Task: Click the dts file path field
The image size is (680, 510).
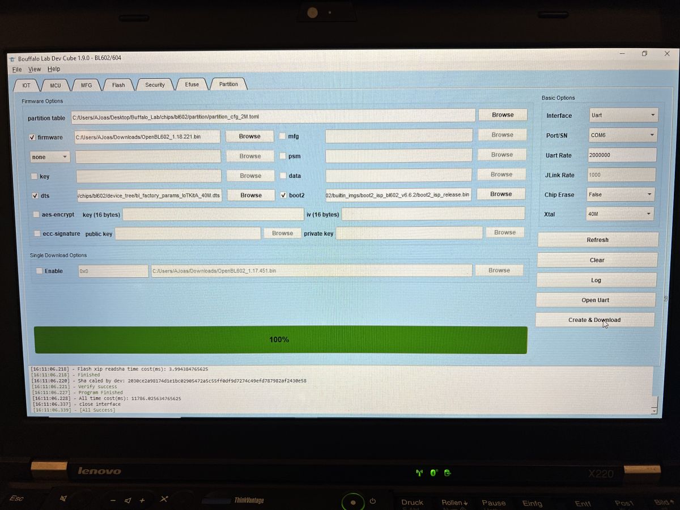Action: click(x=150, y=195)
